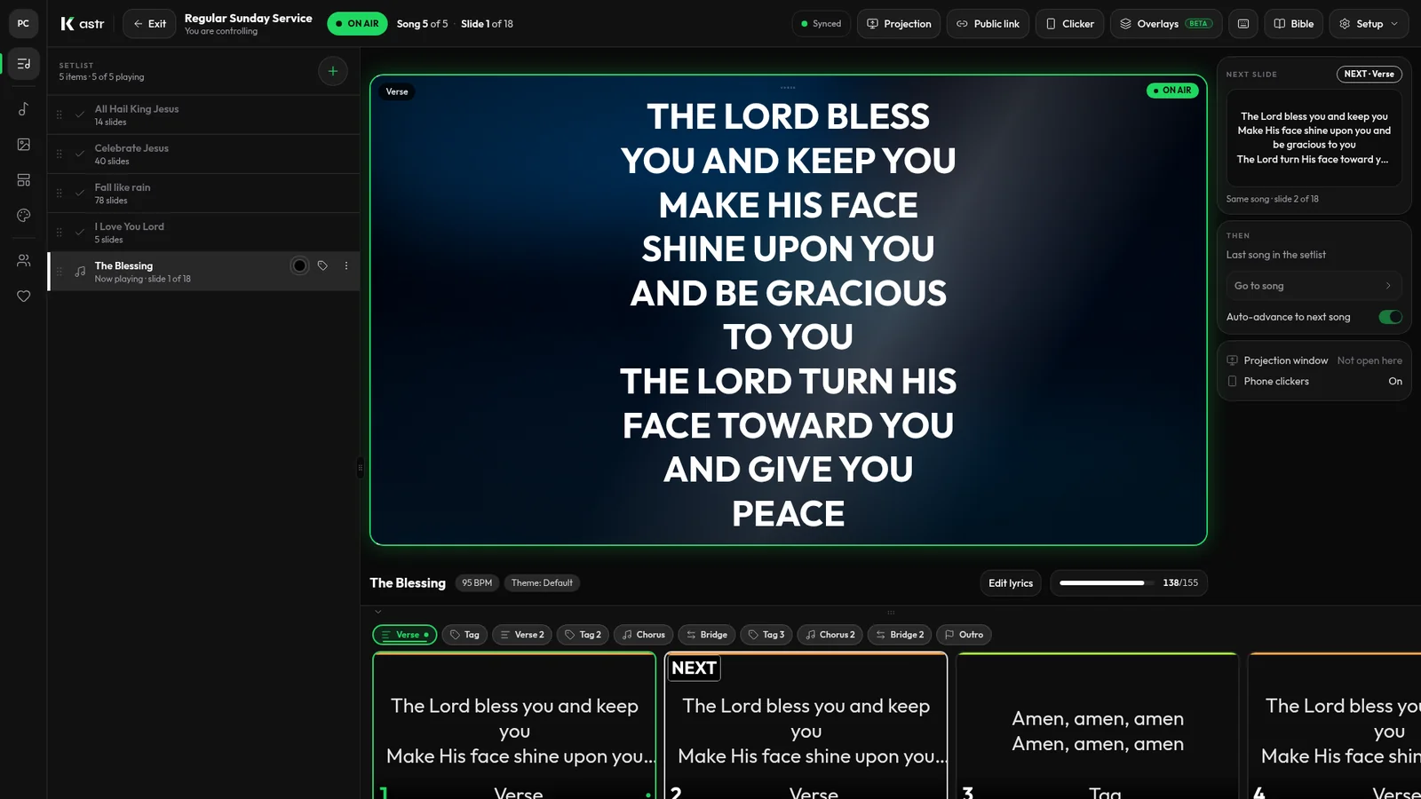The width and height of the screenshot is (1421, 799).
Task: Toggle Phone clickers On setting
Action: pyautogui.click(x=1314, y=381)
